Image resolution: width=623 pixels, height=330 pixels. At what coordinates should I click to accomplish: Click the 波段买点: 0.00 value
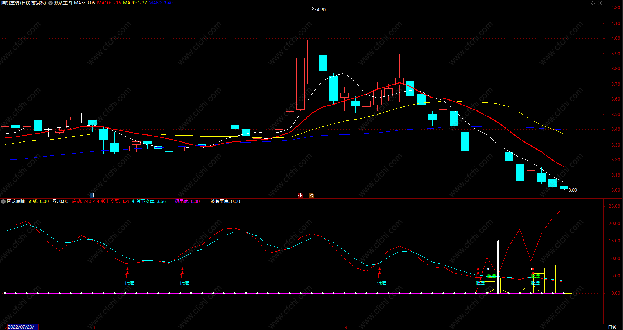pos(225,201)
